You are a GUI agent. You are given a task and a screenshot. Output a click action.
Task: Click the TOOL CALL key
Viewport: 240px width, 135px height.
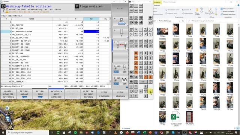click(141, 46)
